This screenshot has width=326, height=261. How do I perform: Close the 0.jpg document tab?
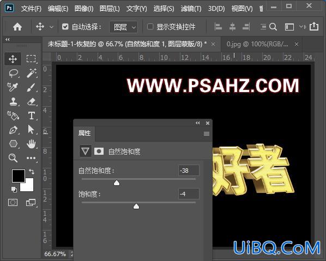point(297,44)
